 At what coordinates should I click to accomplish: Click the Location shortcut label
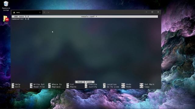click(x=112, y=84)
